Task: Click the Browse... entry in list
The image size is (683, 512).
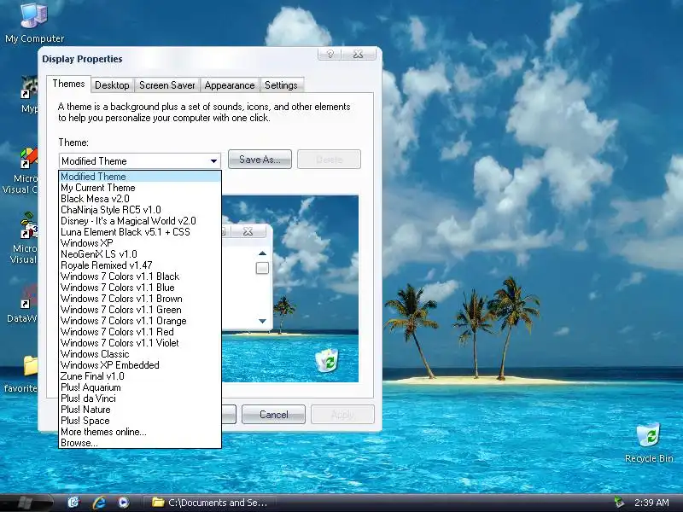Action: click(140, 443)
